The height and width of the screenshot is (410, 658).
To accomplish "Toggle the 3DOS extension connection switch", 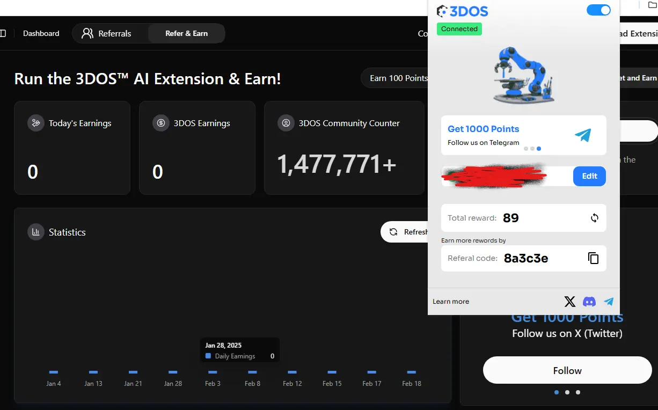I will tap(599, 10).
